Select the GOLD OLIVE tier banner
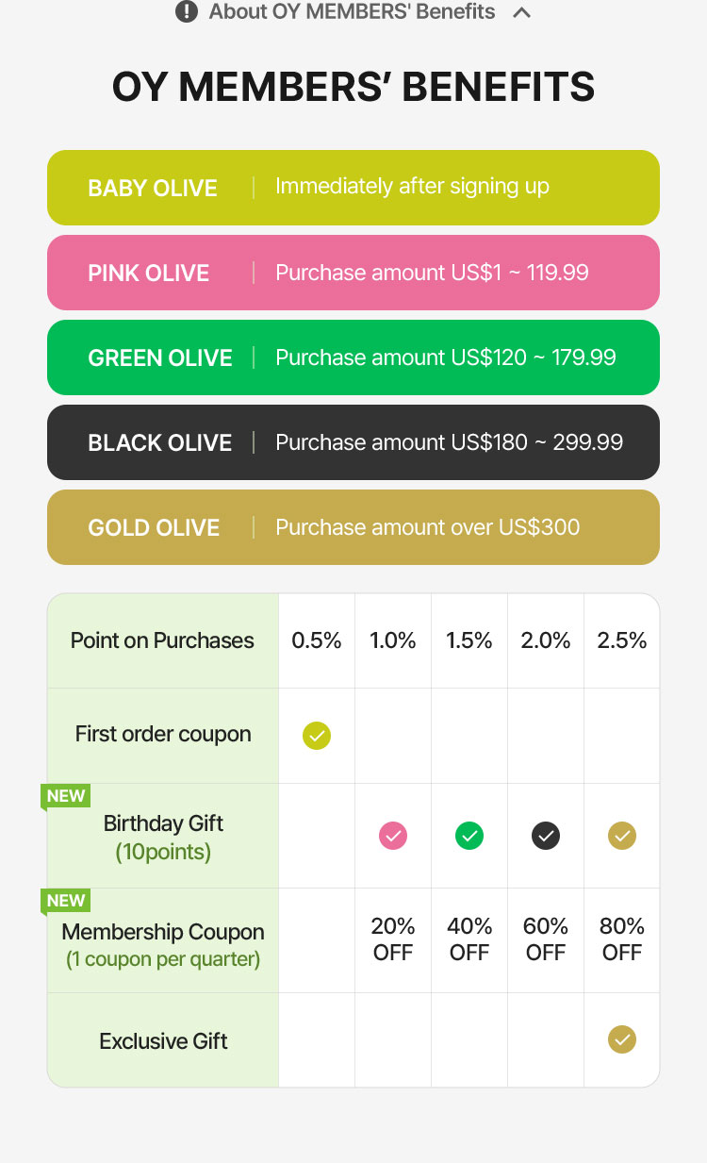 tap(353, 527)
